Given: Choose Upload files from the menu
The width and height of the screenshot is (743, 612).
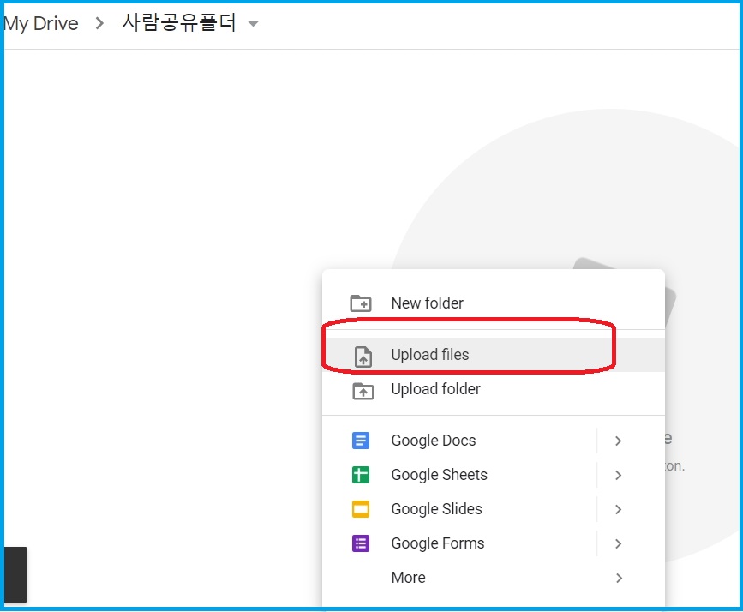Looking at the screenshot, I should 494,355.
